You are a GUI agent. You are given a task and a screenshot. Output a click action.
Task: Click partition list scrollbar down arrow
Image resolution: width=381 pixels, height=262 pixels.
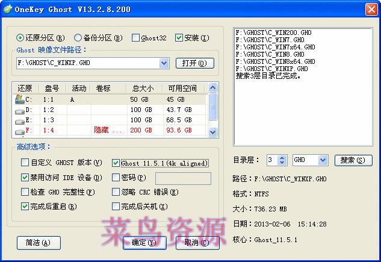(213, 133)
